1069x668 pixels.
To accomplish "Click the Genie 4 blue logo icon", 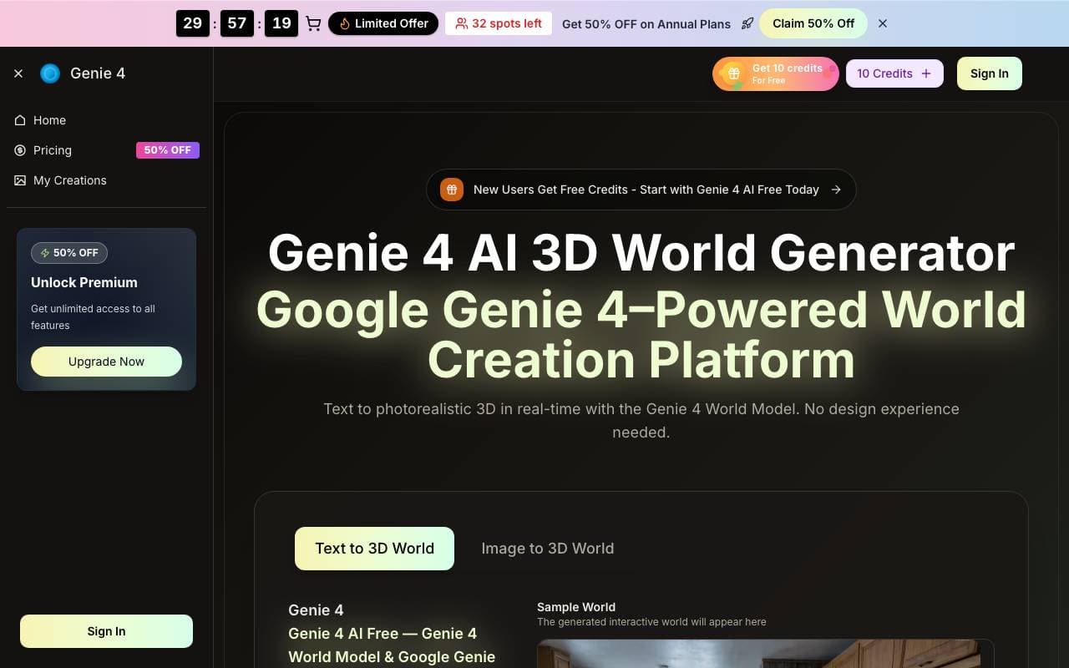I will [50, 73].
